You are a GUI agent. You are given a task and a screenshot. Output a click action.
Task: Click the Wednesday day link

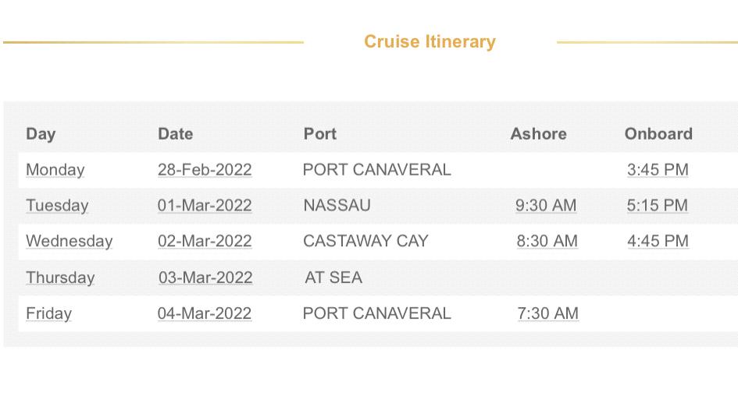70,241
